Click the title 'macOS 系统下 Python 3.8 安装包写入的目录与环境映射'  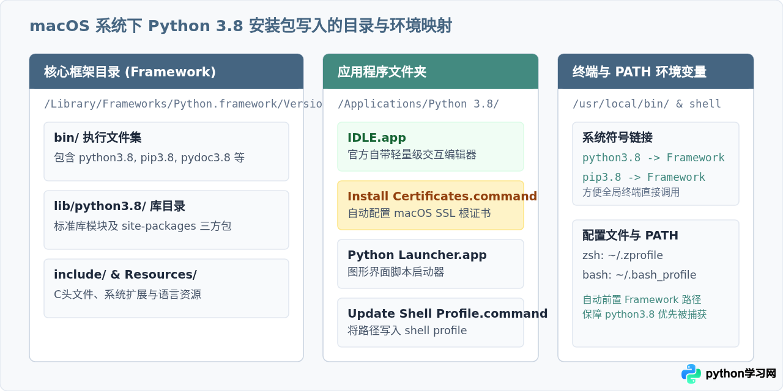(x=241, y=26)
